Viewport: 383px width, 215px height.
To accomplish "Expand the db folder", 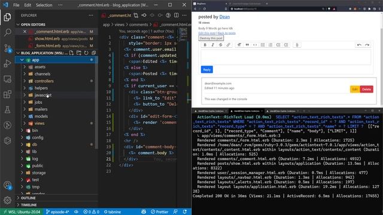I will pyautogui.click(x=22, y=145).
